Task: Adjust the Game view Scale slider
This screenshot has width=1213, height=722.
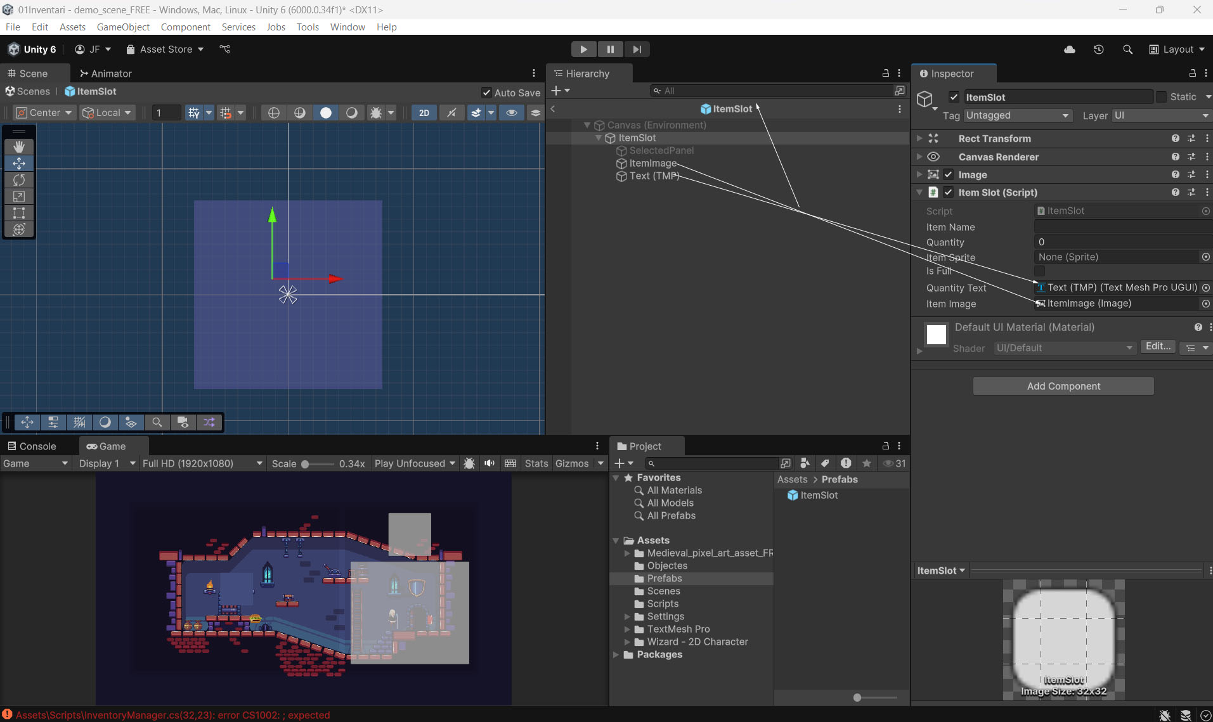Action: coord(306,464)
